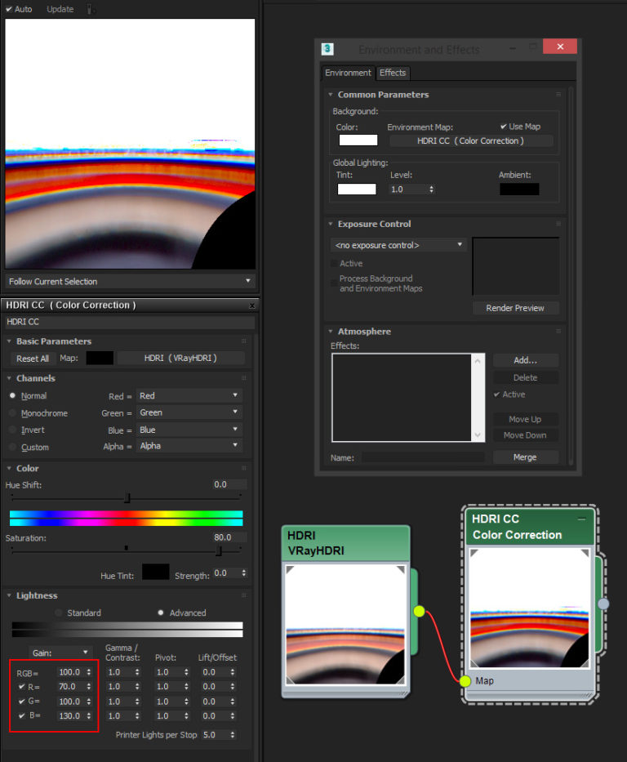Click the eyedropper icon next to Update

coord(90,10)
